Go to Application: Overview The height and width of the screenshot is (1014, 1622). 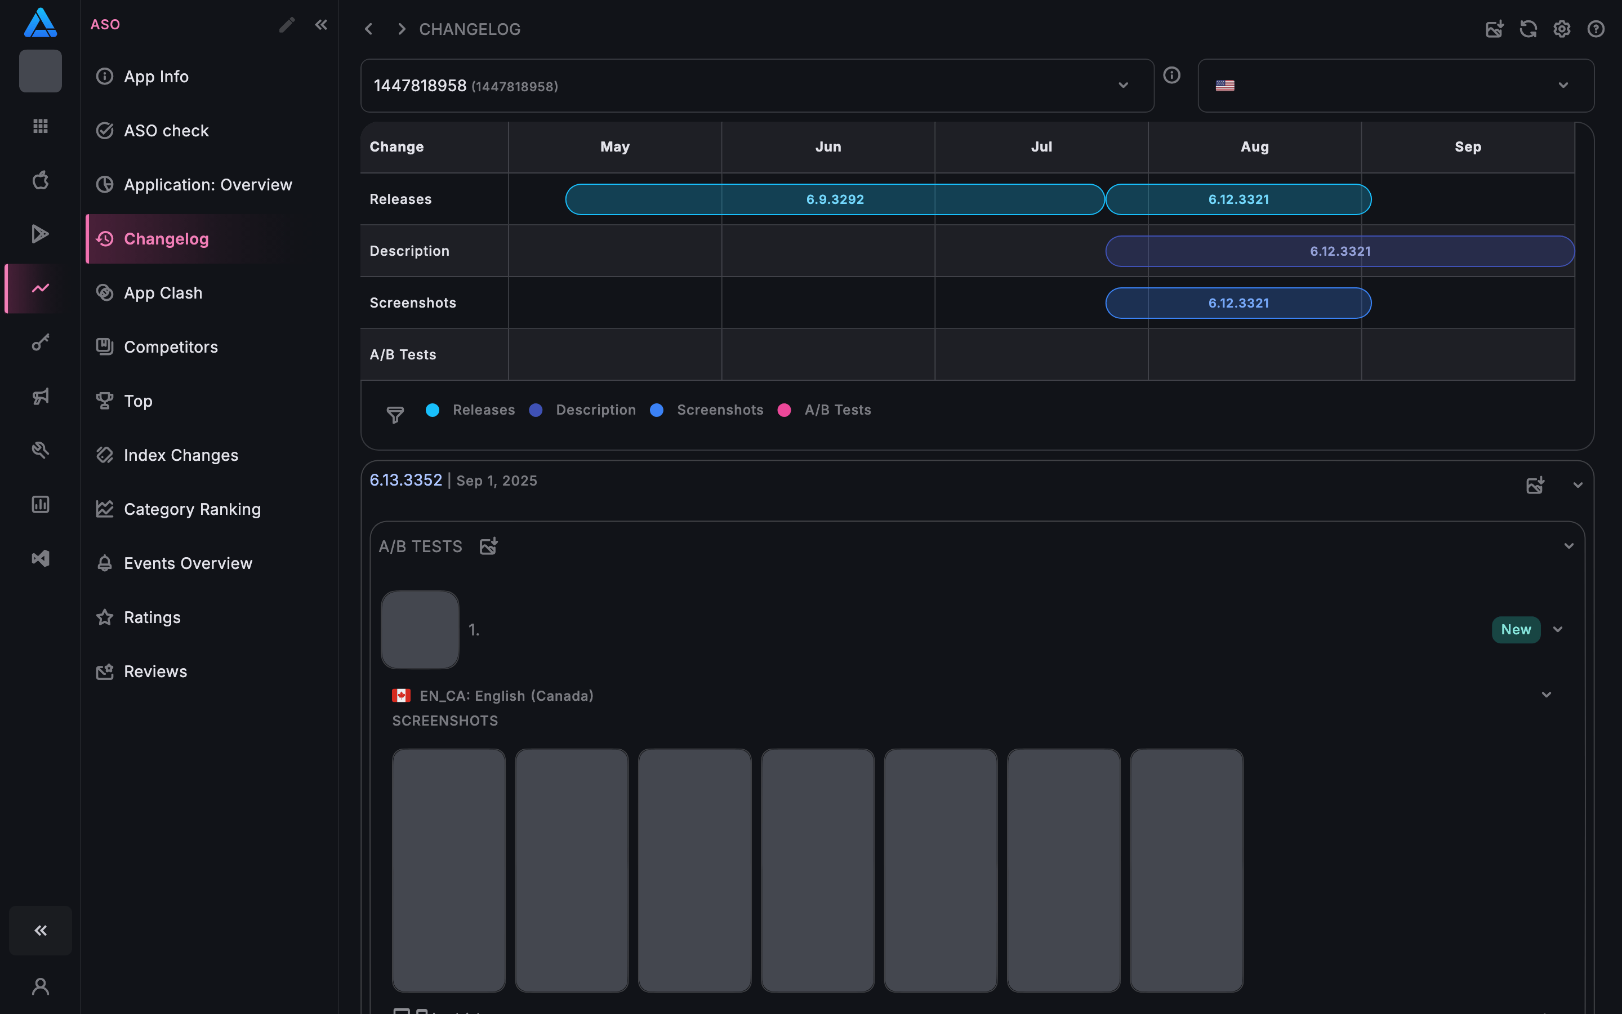209,184
